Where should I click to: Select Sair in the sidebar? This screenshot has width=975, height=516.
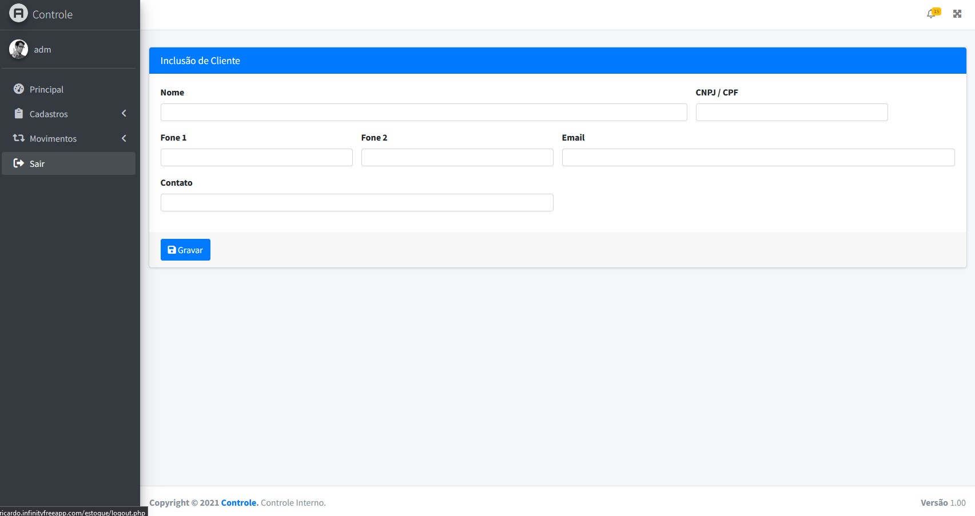37,164
